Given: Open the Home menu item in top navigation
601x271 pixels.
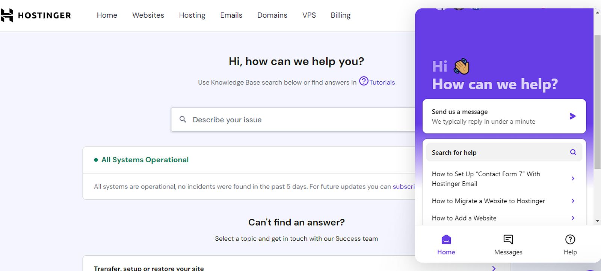Looking at the screenshot, I should 107,15.
